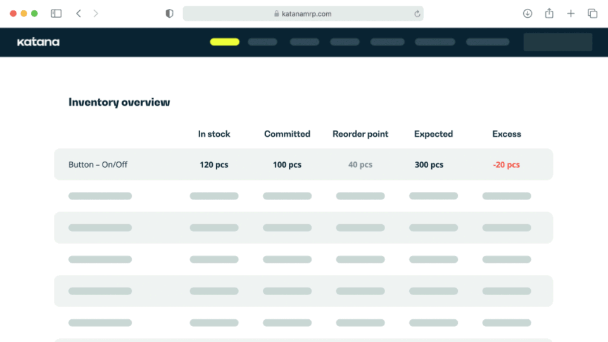Click the In stock column header
Viewport: 608px width, 342px height.
(214, 134)
